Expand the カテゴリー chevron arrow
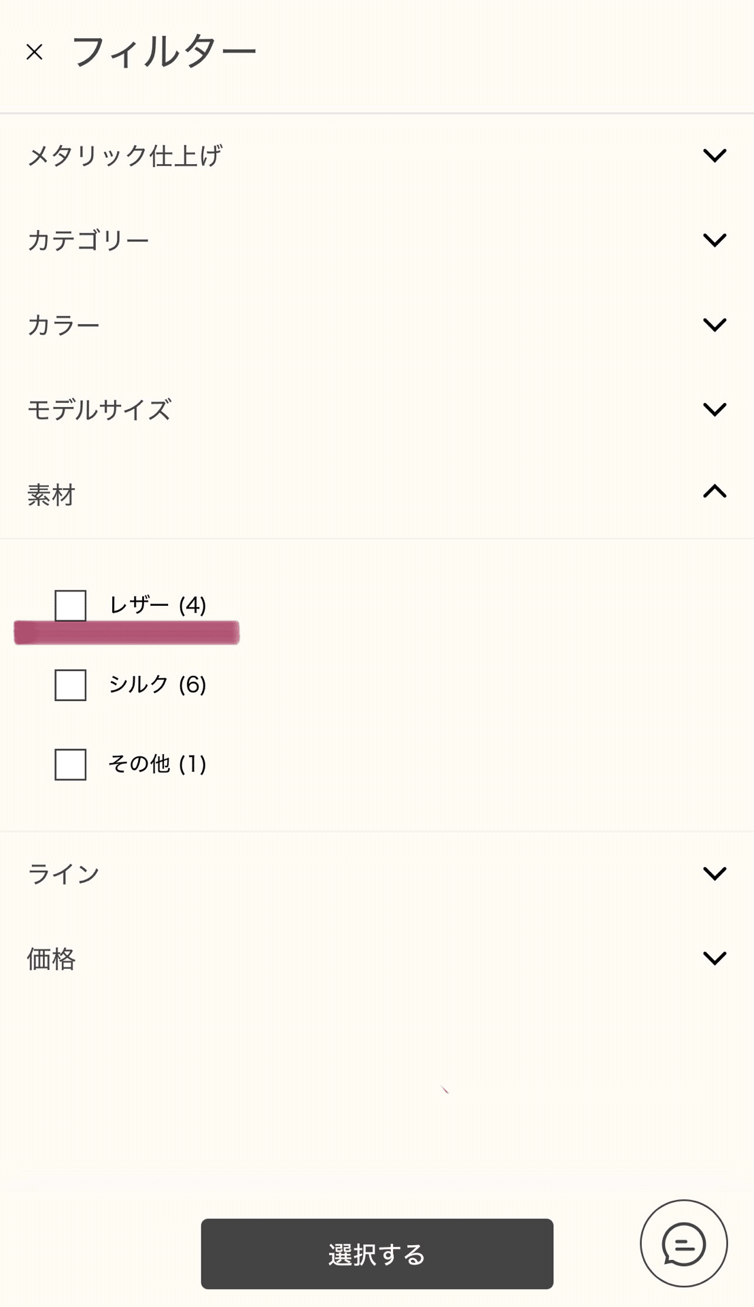Screen dimensions: 754x1307 [715, 240]
